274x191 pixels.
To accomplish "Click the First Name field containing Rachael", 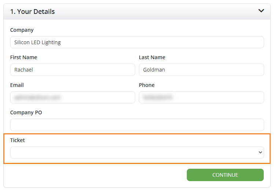I will [73, 70].
